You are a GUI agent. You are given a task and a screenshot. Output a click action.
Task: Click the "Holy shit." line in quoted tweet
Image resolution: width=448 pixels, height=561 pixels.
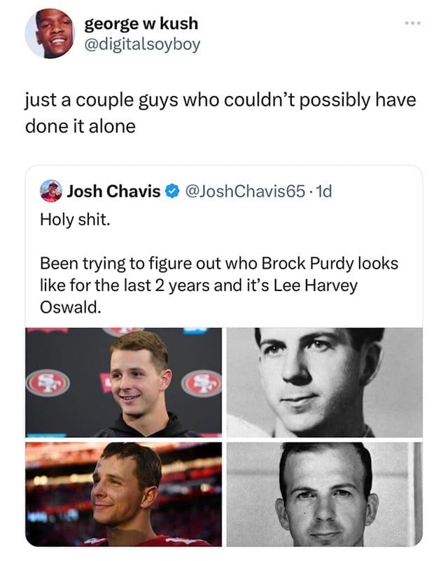coord(75,220)
